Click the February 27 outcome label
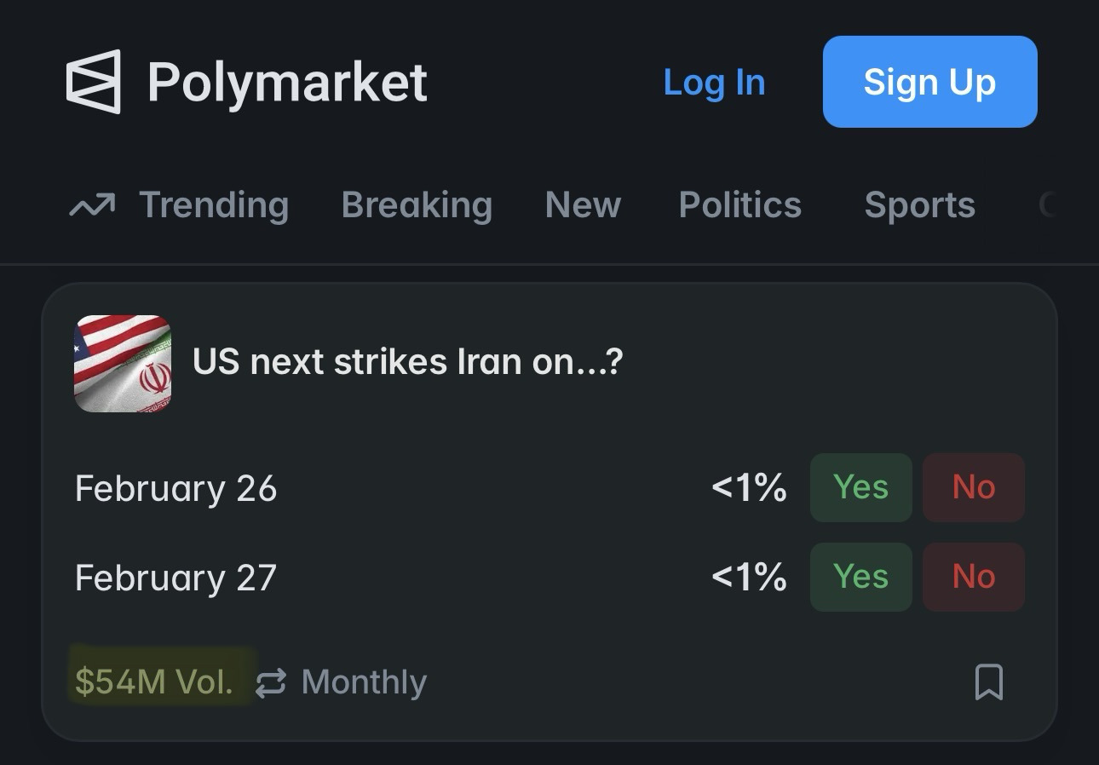This screenshot has height=765, width=1099. coord(175,578)
